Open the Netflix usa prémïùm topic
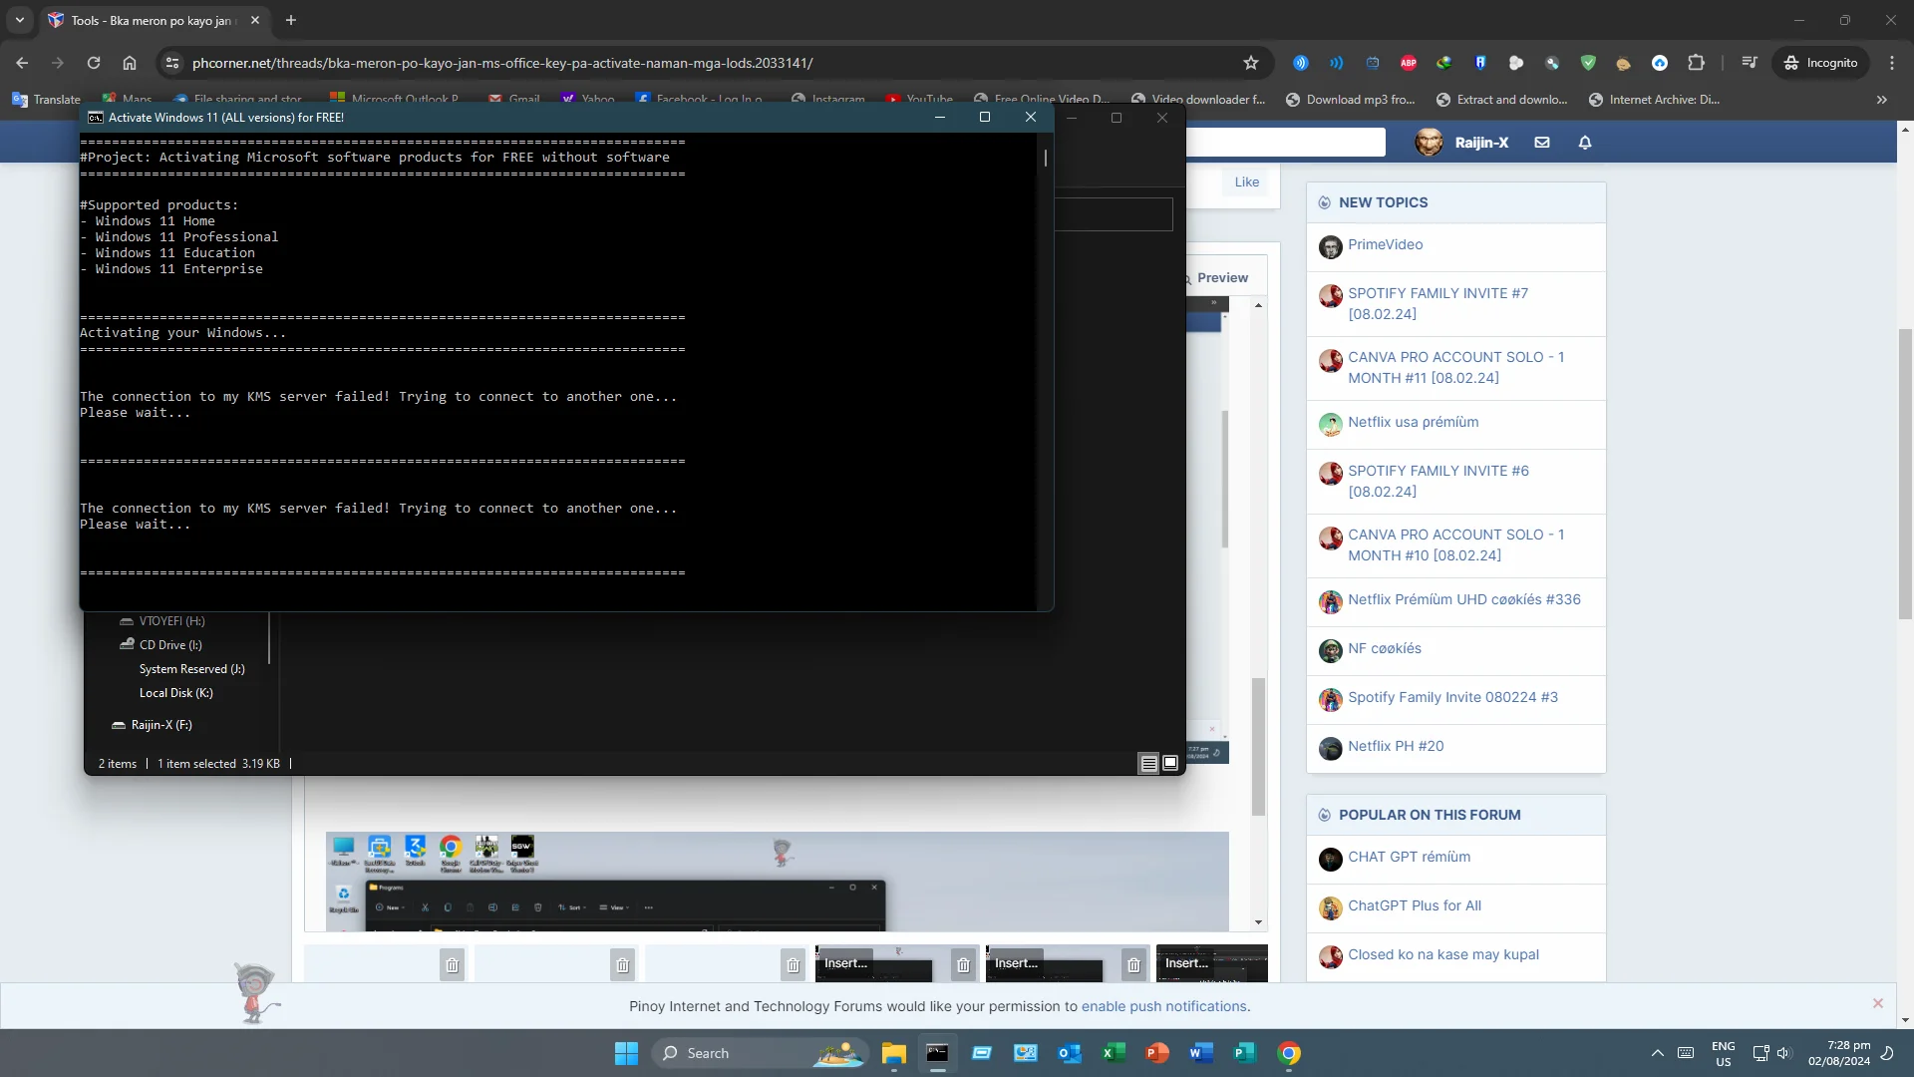The image size is (1914, 1077). (x=1413, y=422)
